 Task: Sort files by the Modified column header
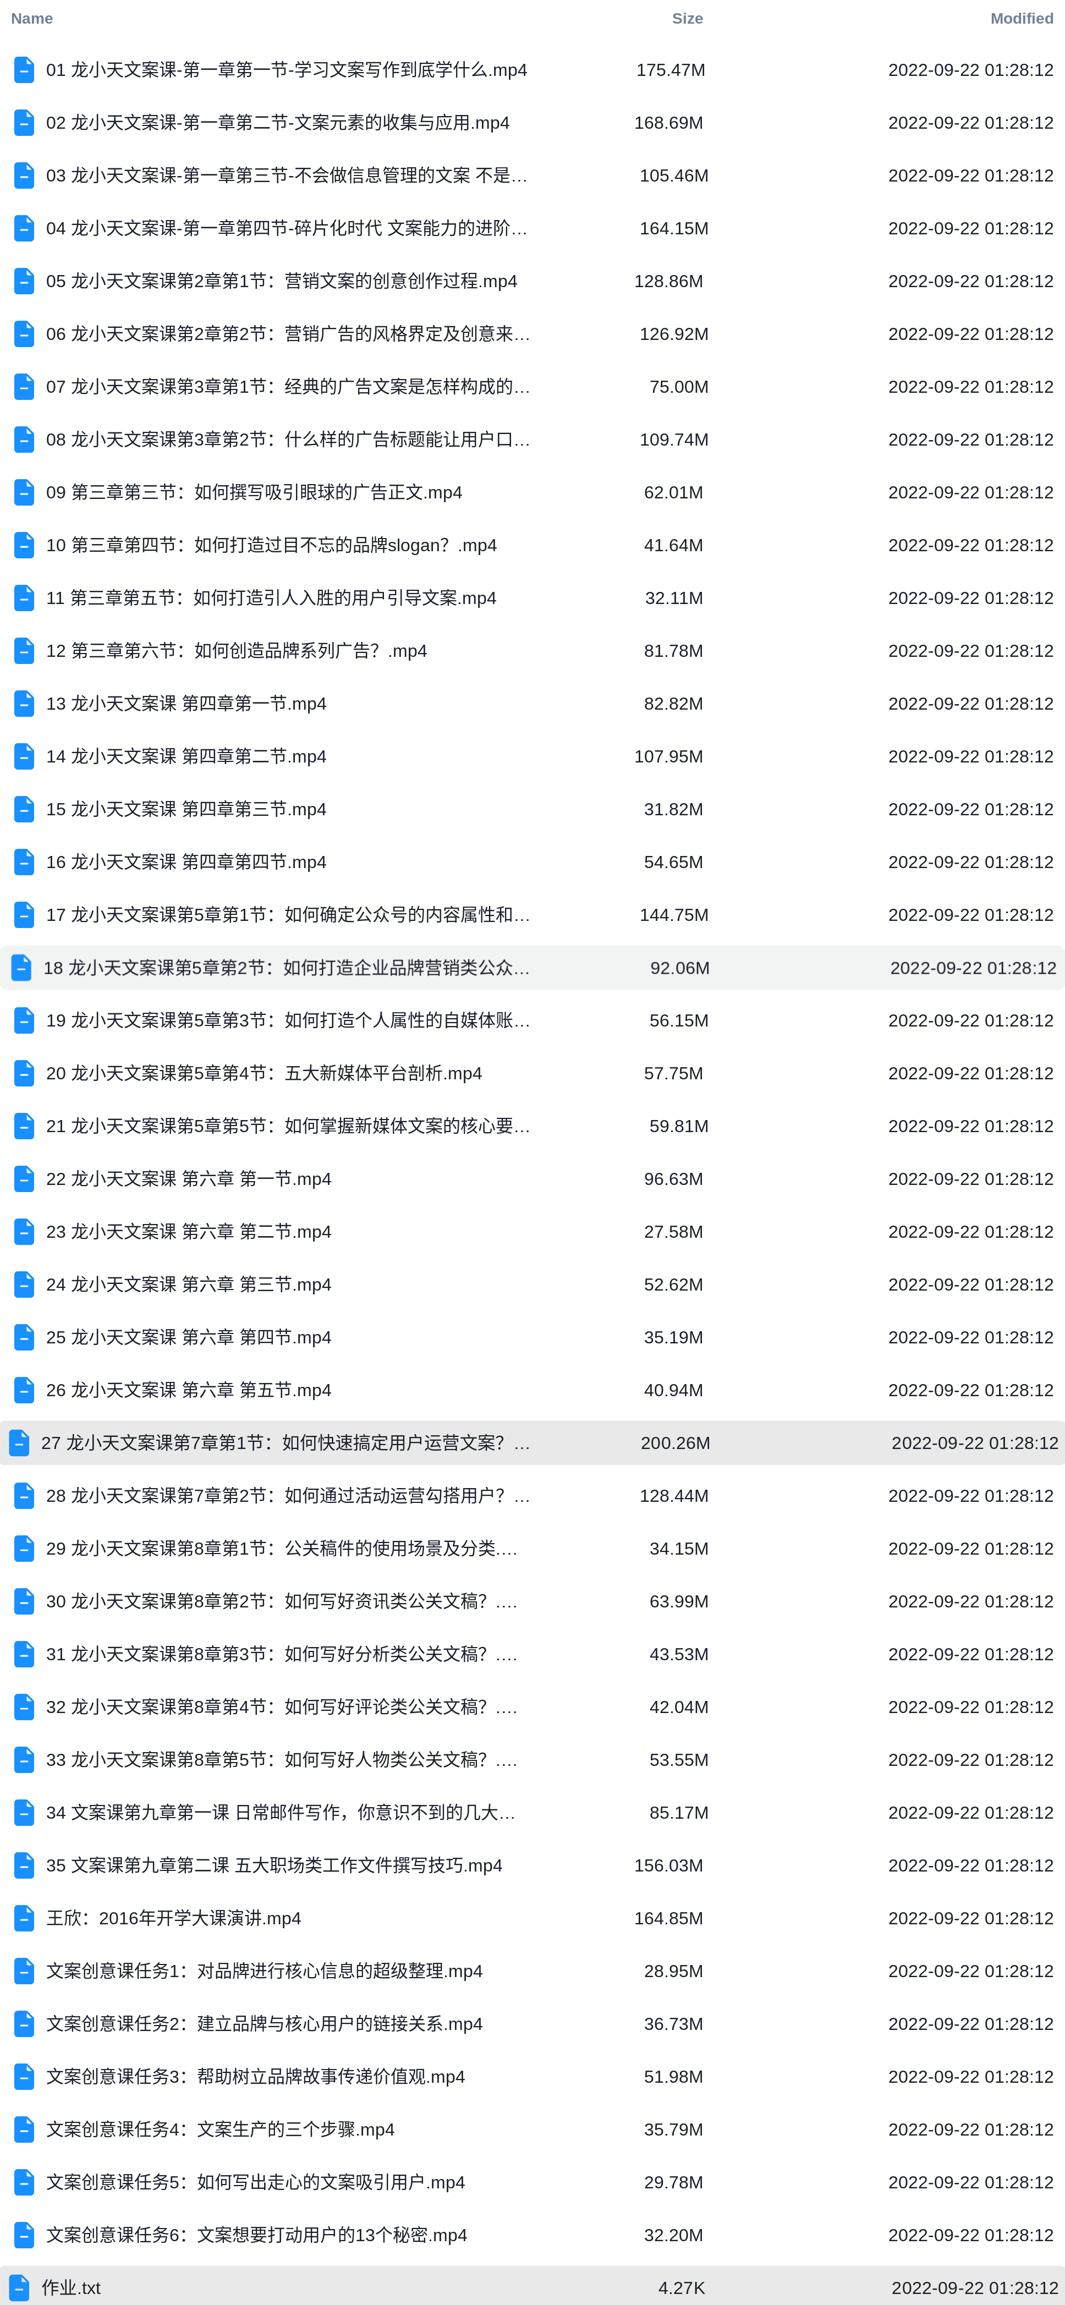[x=1021, y=18]
